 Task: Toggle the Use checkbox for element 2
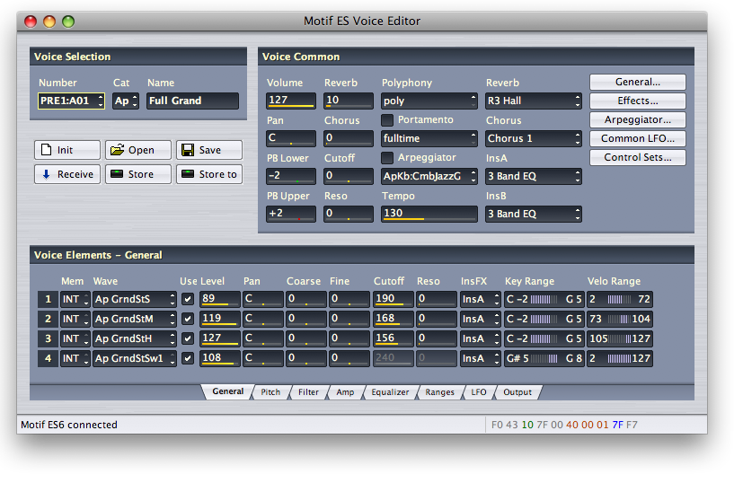point(188,319)
